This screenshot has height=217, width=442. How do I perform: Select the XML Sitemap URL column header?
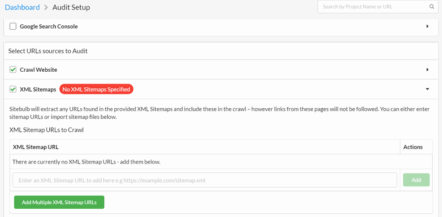(36, 147)
